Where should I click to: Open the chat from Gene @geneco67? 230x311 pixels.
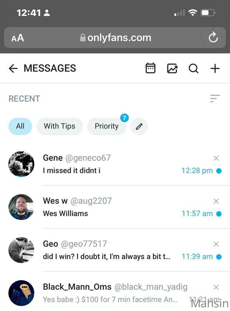point(119,164)
